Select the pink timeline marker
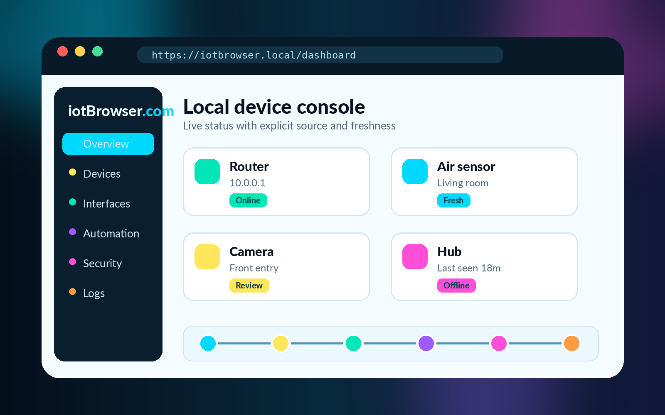665x415 pixels. [x=499, y=343]
